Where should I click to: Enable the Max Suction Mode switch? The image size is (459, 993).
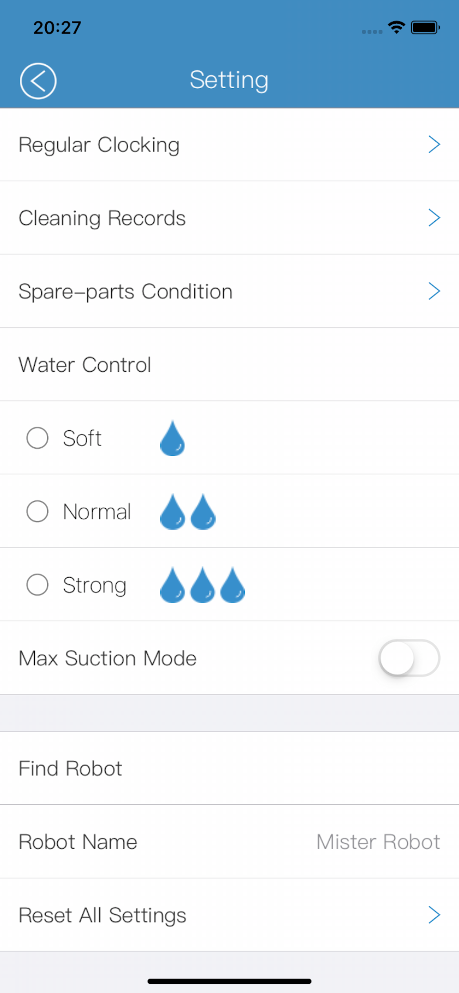click(409, 658)
